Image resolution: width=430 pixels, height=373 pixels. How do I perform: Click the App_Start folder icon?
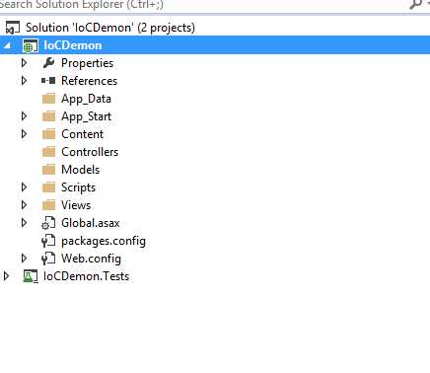coord(48,116)
